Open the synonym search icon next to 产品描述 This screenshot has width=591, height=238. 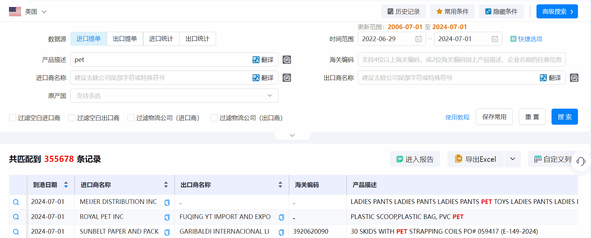click(287, 59)
